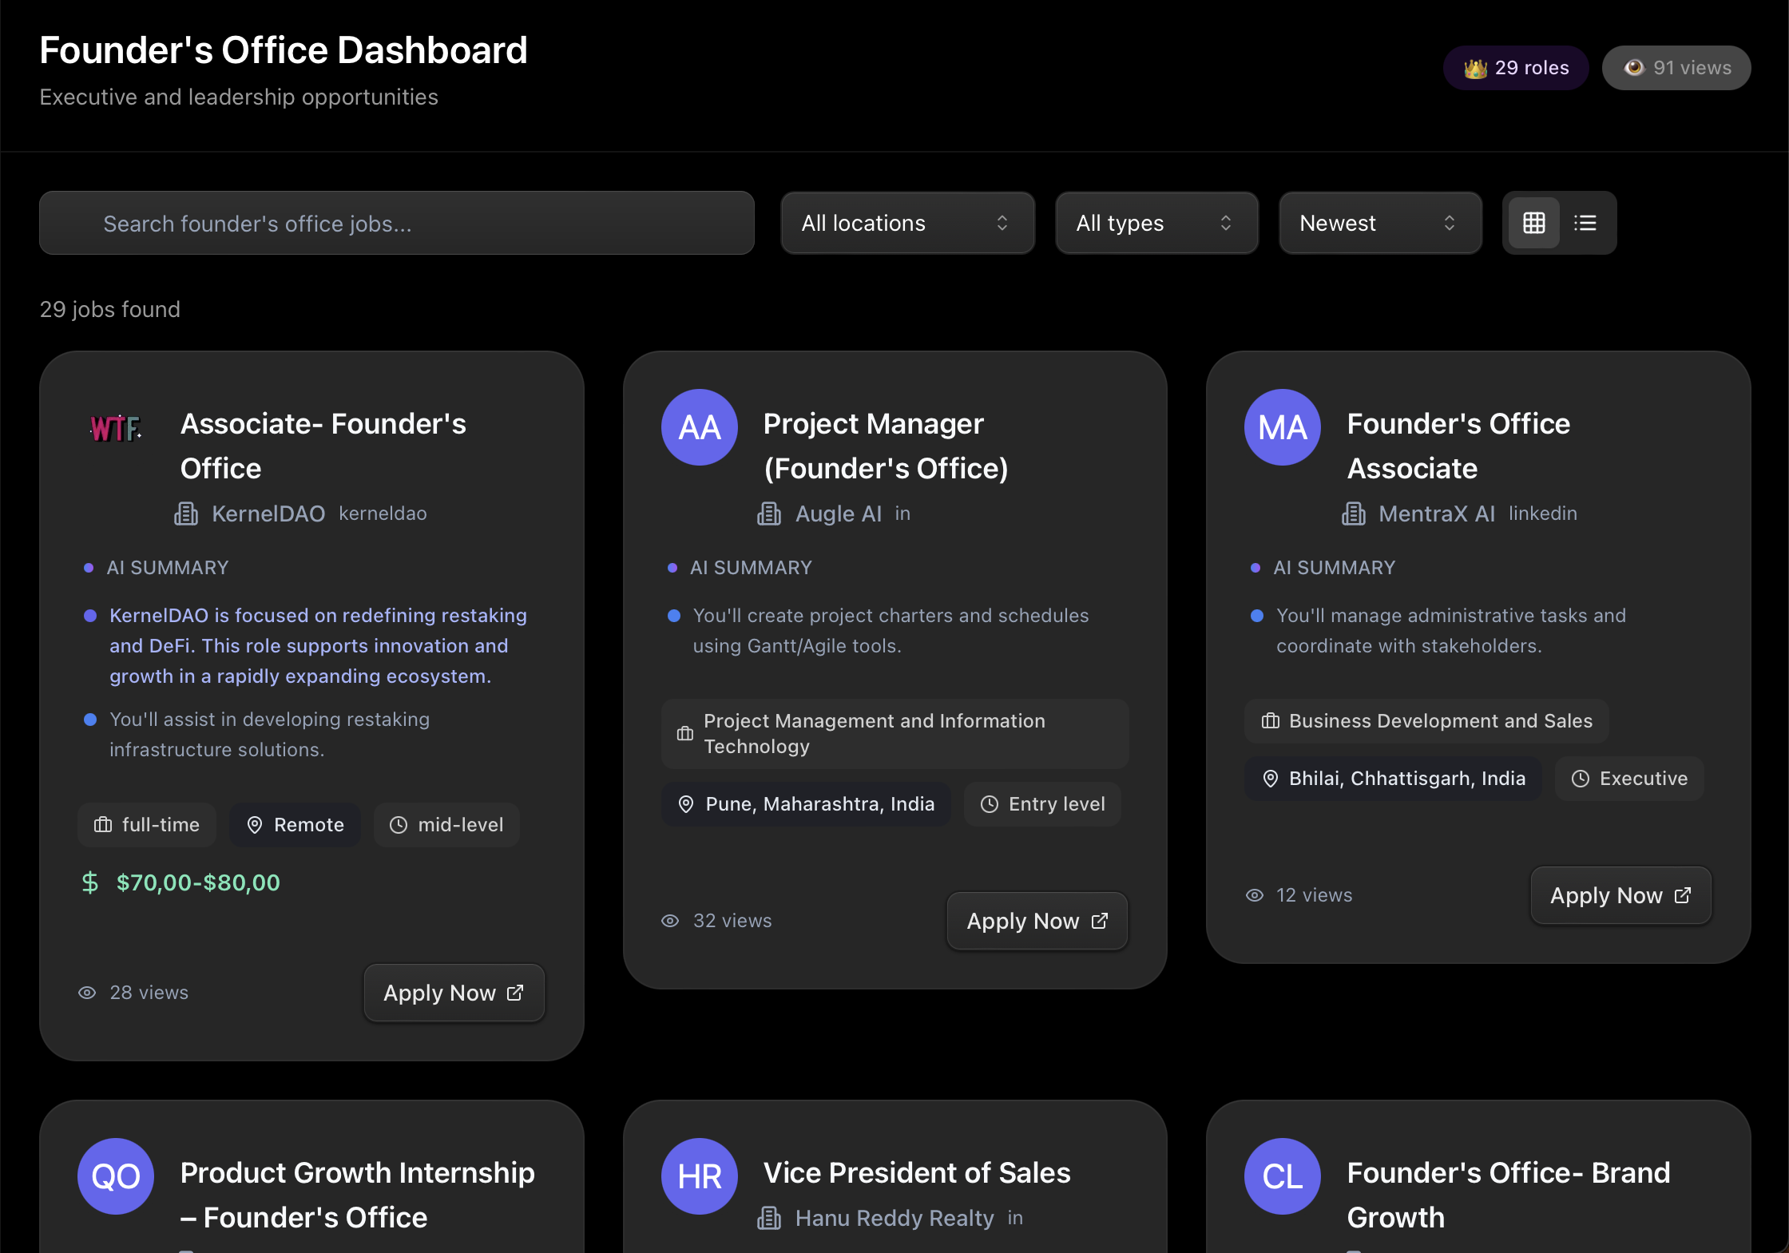Click the Bhilai, Chhattisgarh, India tag
The height and width of the screenshot is (1253, 1789).
point(1393,779)
